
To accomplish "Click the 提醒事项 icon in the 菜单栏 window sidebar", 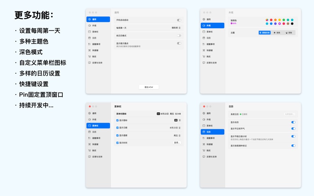I will 89,138.
